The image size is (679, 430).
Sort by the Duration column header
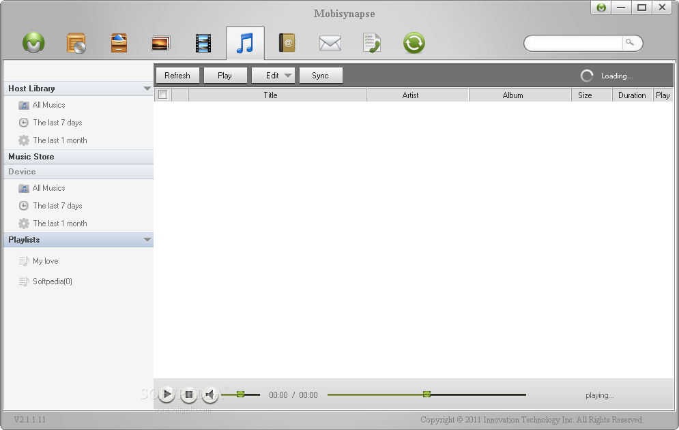click(632, 95)
